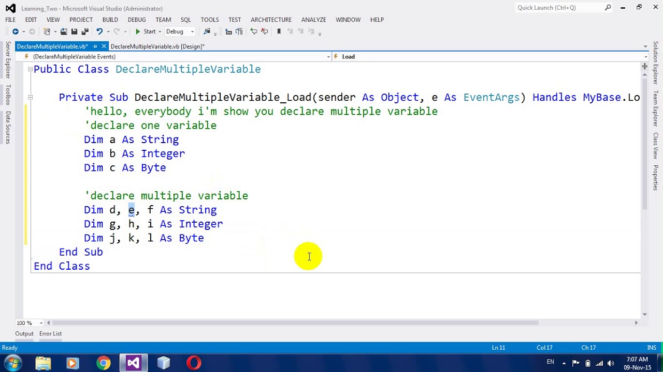
Task: Open the Start button dropdown arrow
Action: 160,32
